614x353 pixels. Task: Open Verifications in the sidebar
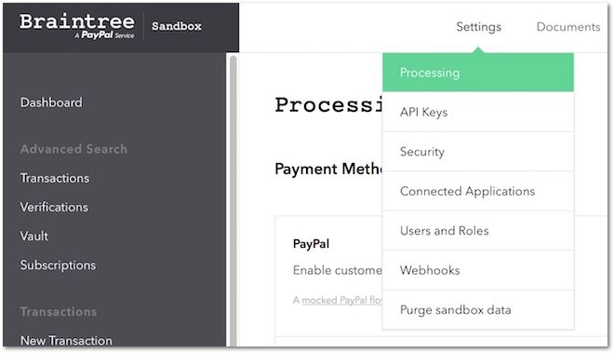[54, 207]
